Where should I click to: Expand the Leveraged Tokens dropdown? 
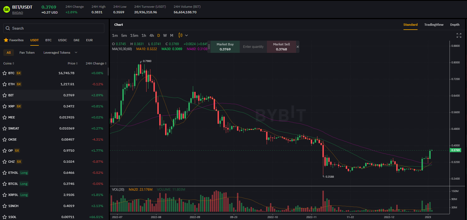click(x=76, y=53)
